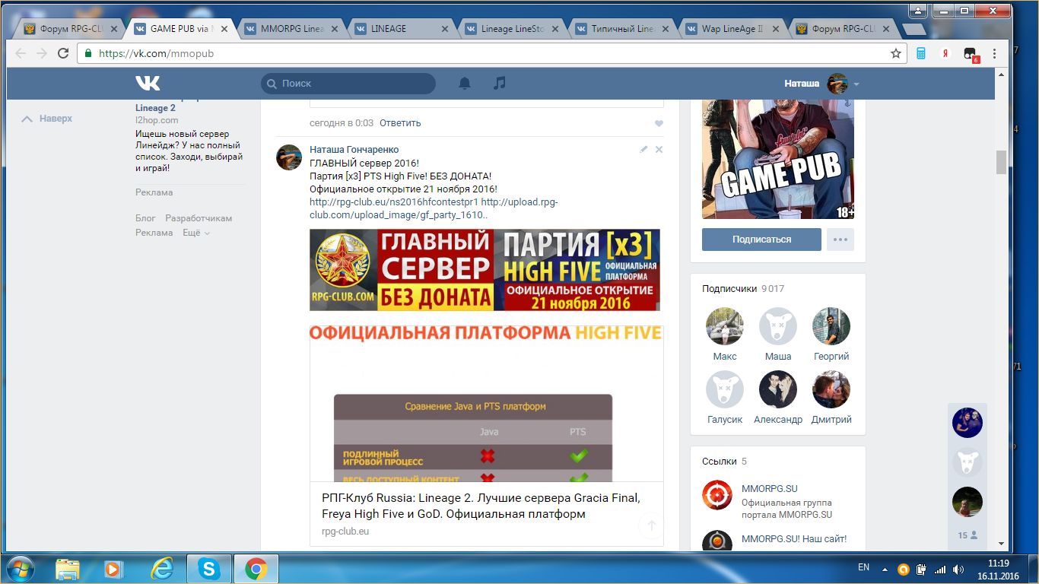Switch to the MMORPG Lineage tab
The width and height of the screenshot is (1039, 584).
pos(290,29)
